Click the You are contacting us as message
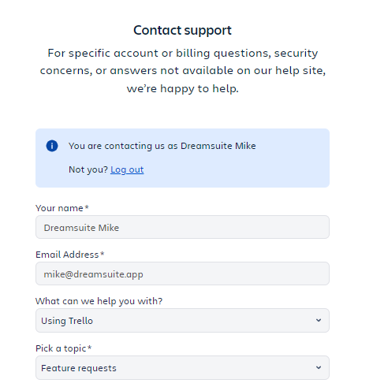373x387 pixels. (162, 146)
